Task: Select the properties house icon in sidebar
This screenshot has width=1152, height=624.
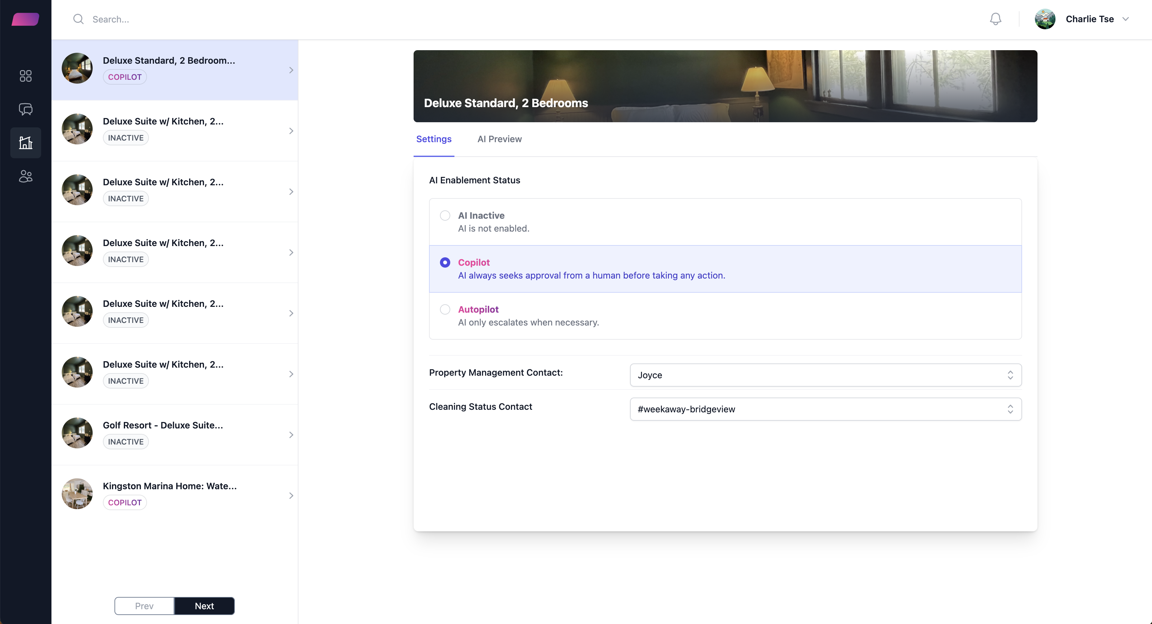Action: [x=25, y=143]
